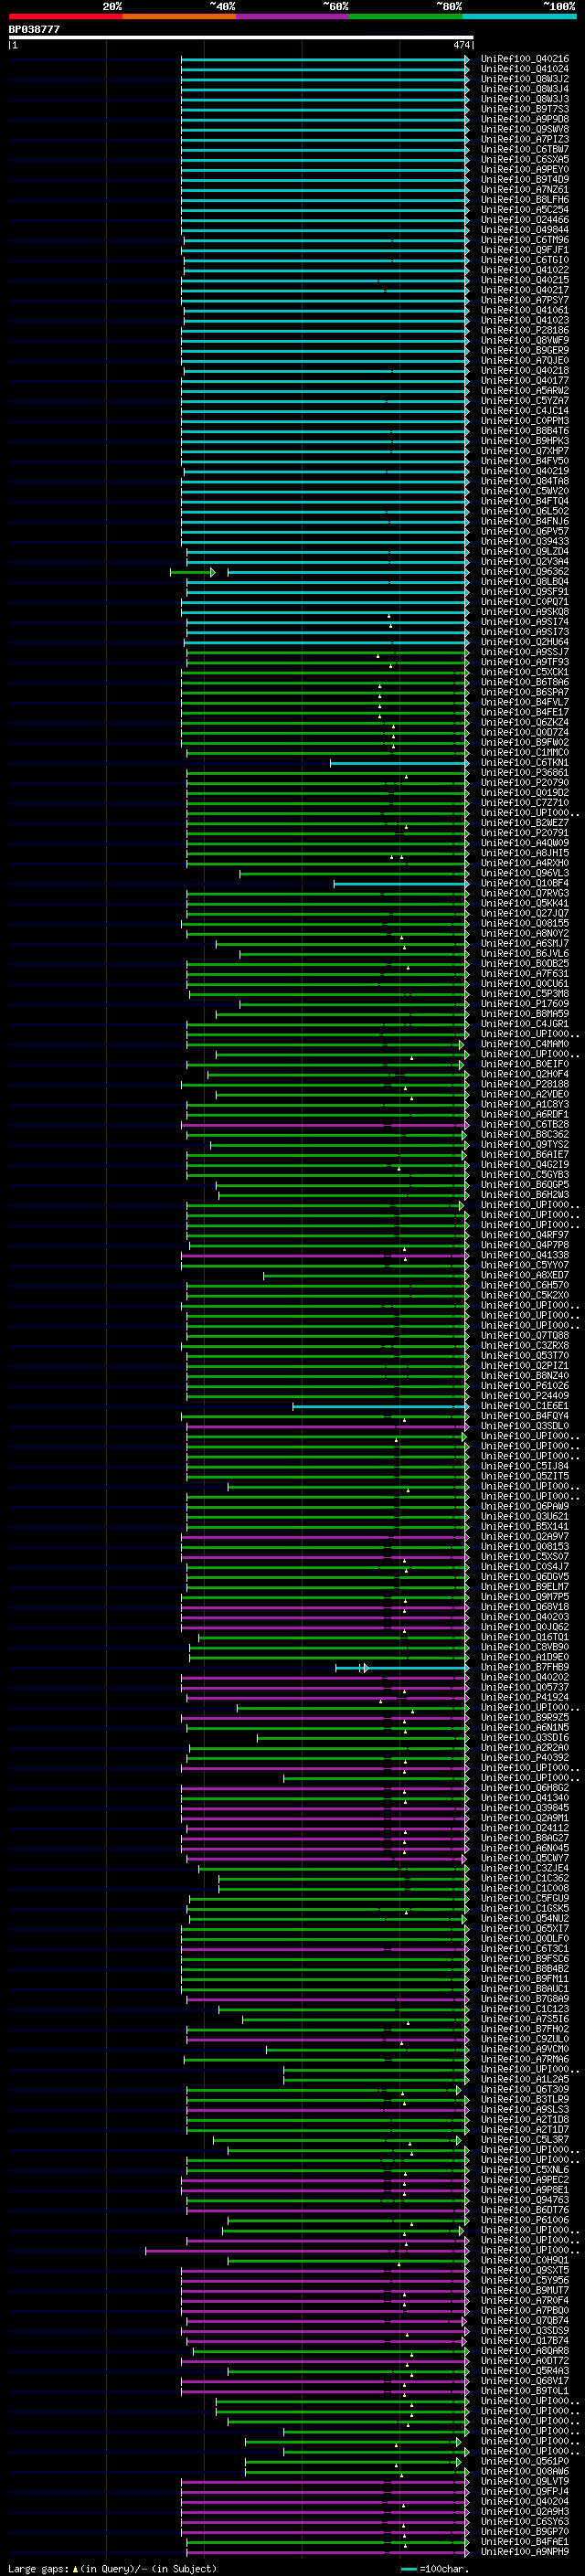585x2576 pixels.
Task: Click the UniRef100_C4MAM0 label
Action: click(x=524, y=1044)
